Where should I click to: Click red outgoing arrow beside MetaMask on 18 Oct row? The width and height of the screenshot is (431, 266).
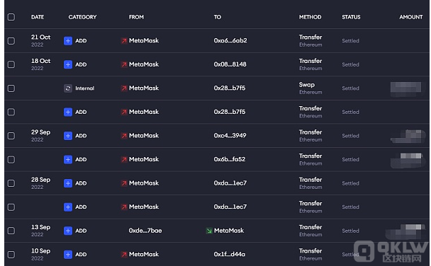click(124, 64)
